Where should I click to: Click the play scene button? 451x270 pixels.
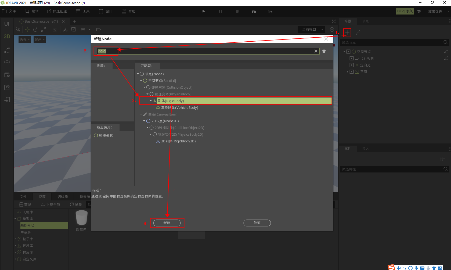coord(204,11)
